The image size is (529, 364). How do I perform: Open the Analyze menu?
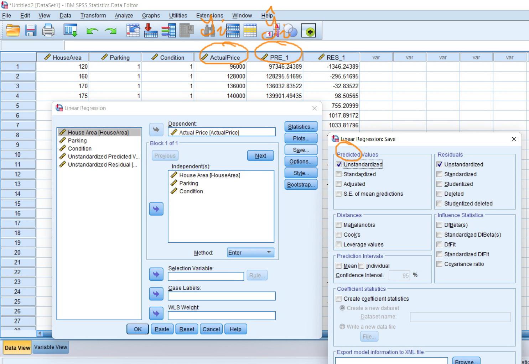124,15
